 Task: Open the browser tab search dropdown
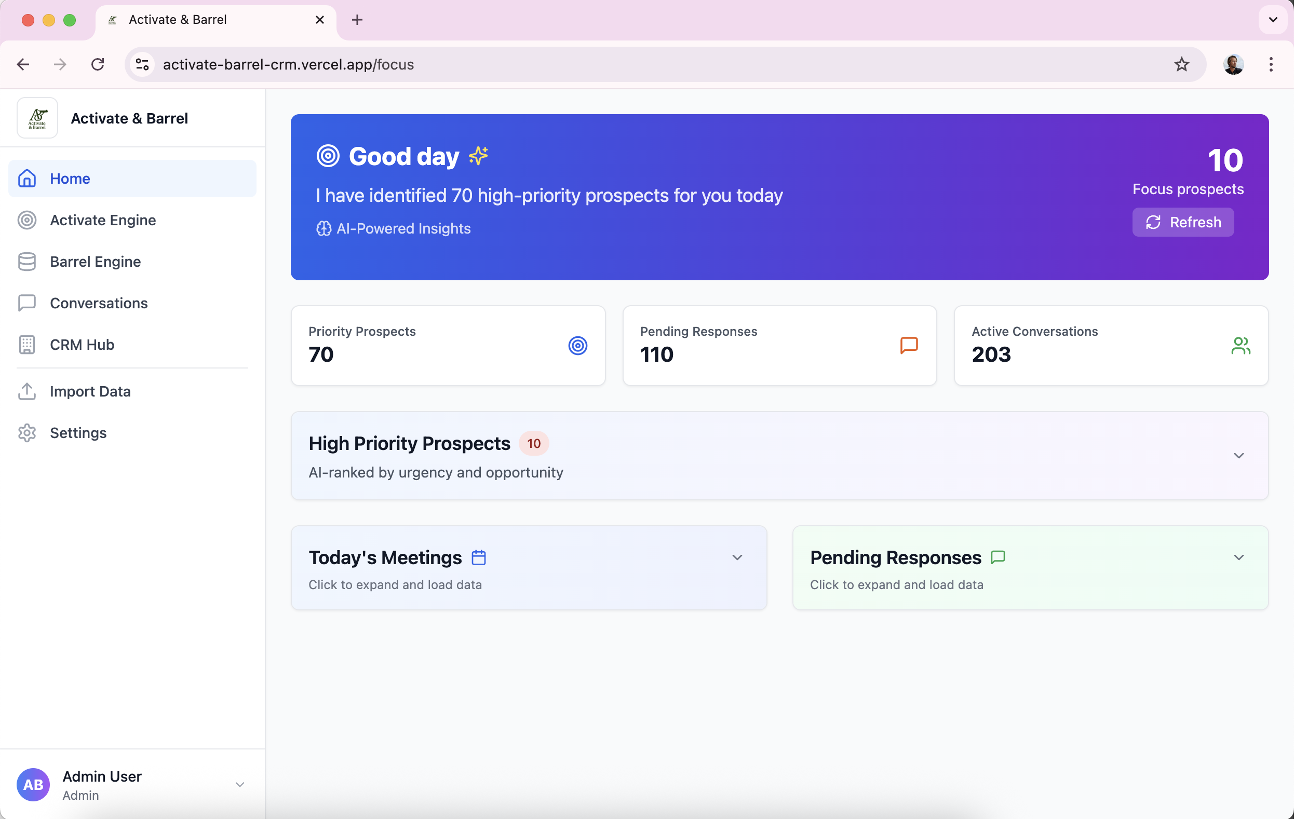(x=1273, y=20)
